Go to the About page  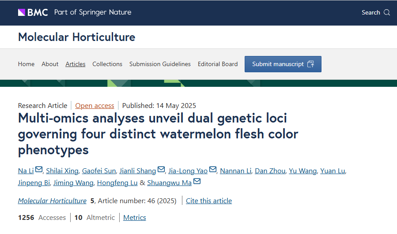50,64
